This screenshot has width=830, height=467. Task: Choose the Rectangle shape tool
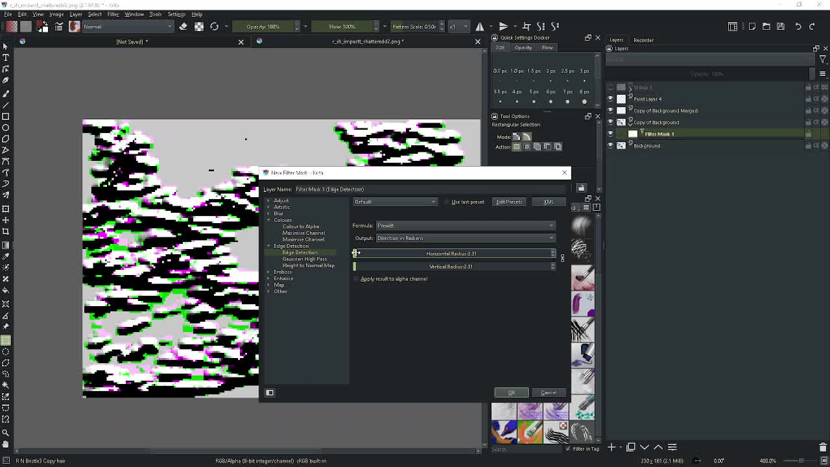[6, 115]
